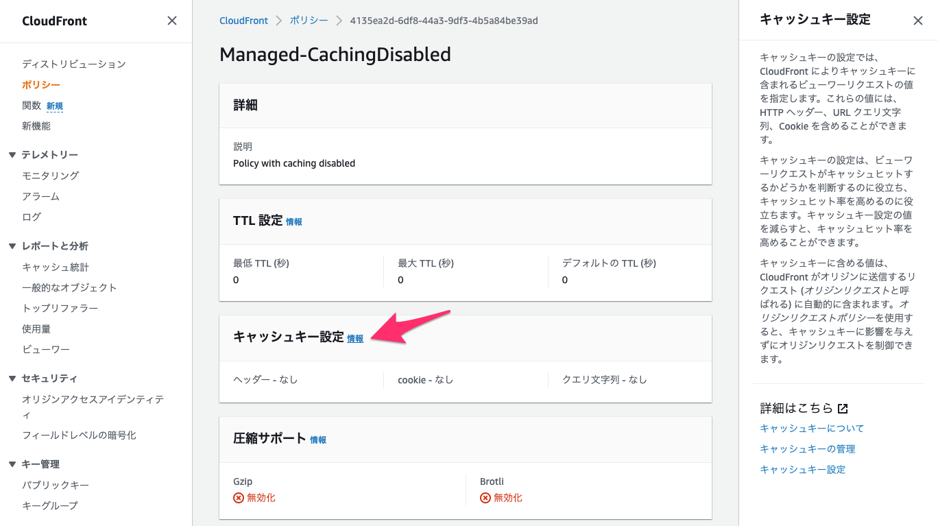Close the キャッシュキー設定 help panel
The width and height of the screenshot is (938, 526).
pyautogui.click(x=918, y=21)
